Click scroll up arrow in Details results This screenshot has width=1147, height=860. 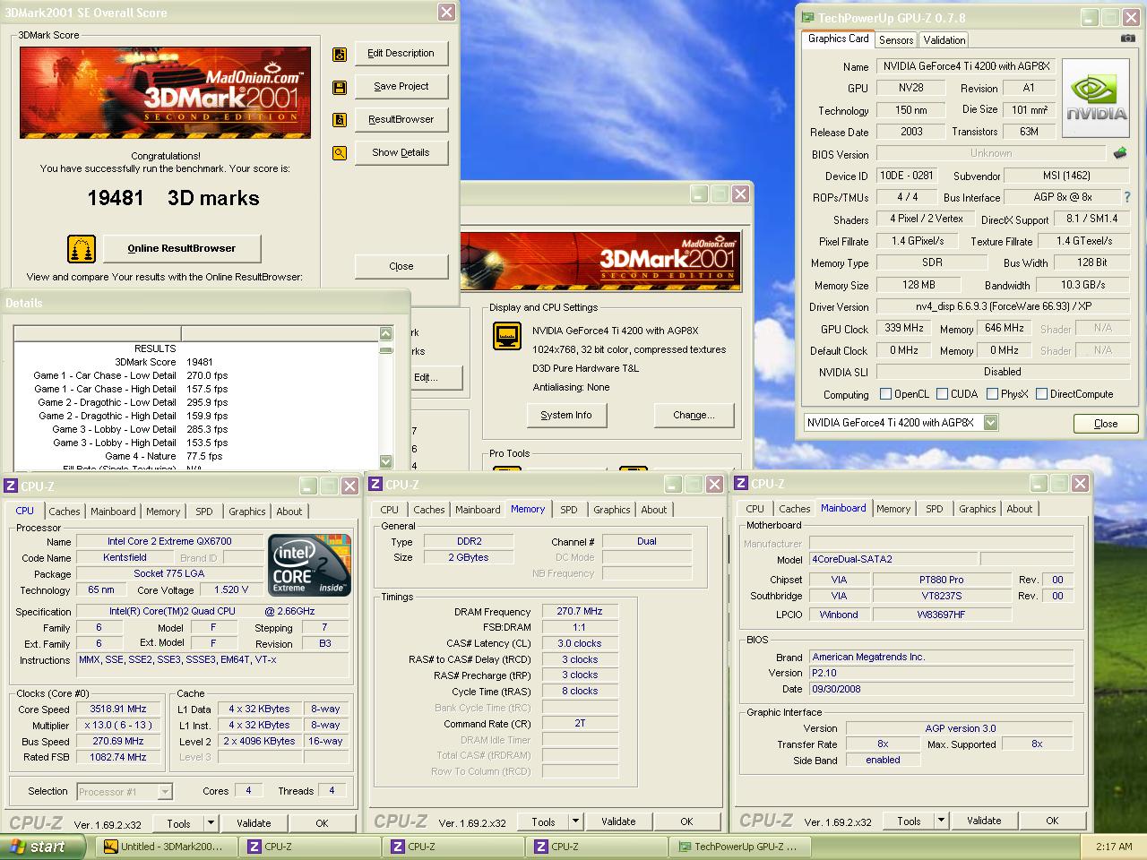tap(386, 334)
